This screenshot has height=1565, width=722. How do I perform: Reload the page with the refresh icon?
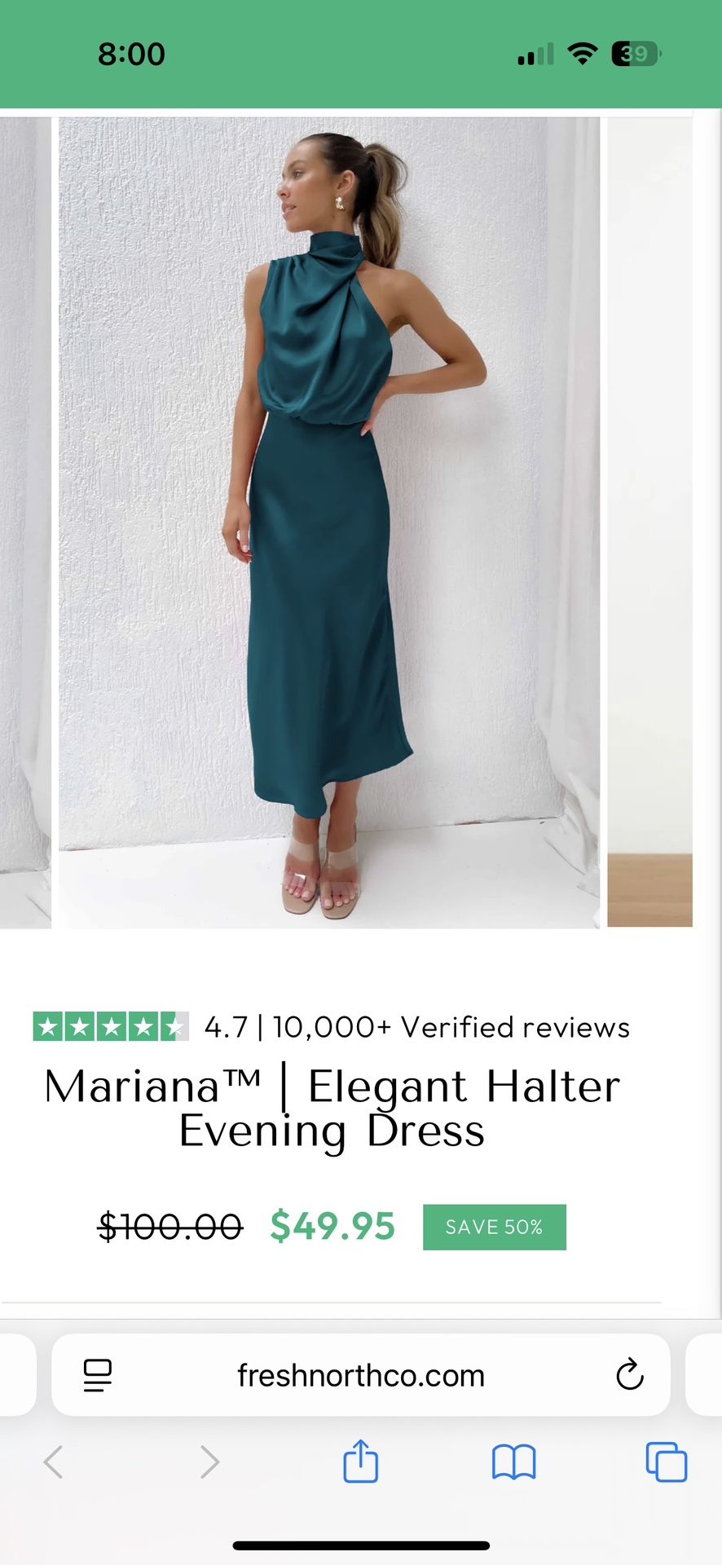pos(630,1374)
